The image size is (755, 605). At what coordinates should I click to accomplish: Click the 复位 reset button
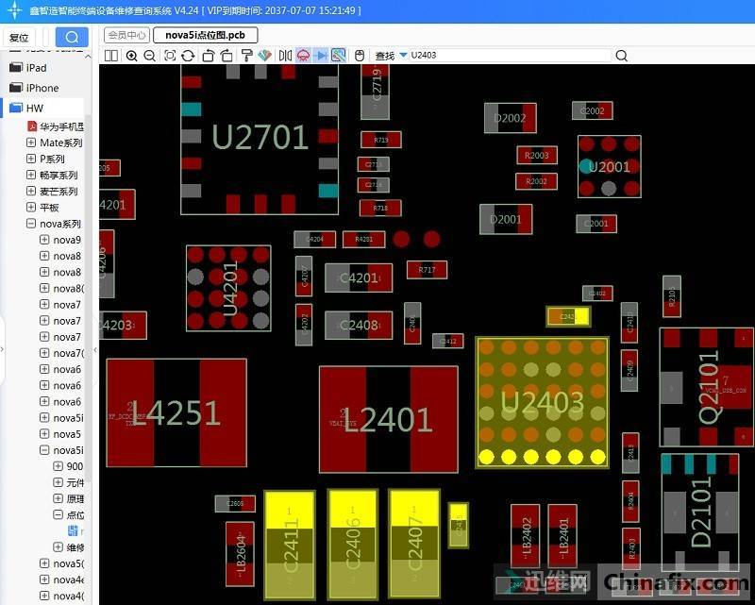19,38
